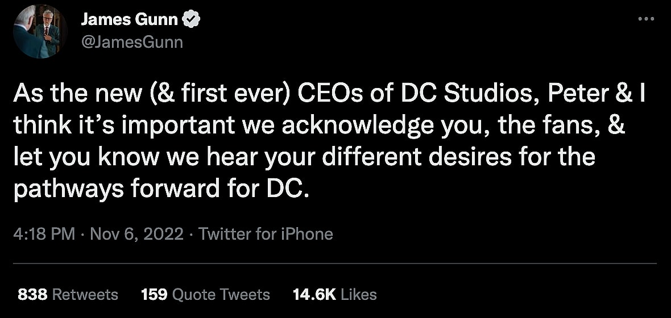Image resolution: width=671 pixels, height=318 pixels.
Task: Open the @JamesGunn handle link
Action: [x=132, y=41]
